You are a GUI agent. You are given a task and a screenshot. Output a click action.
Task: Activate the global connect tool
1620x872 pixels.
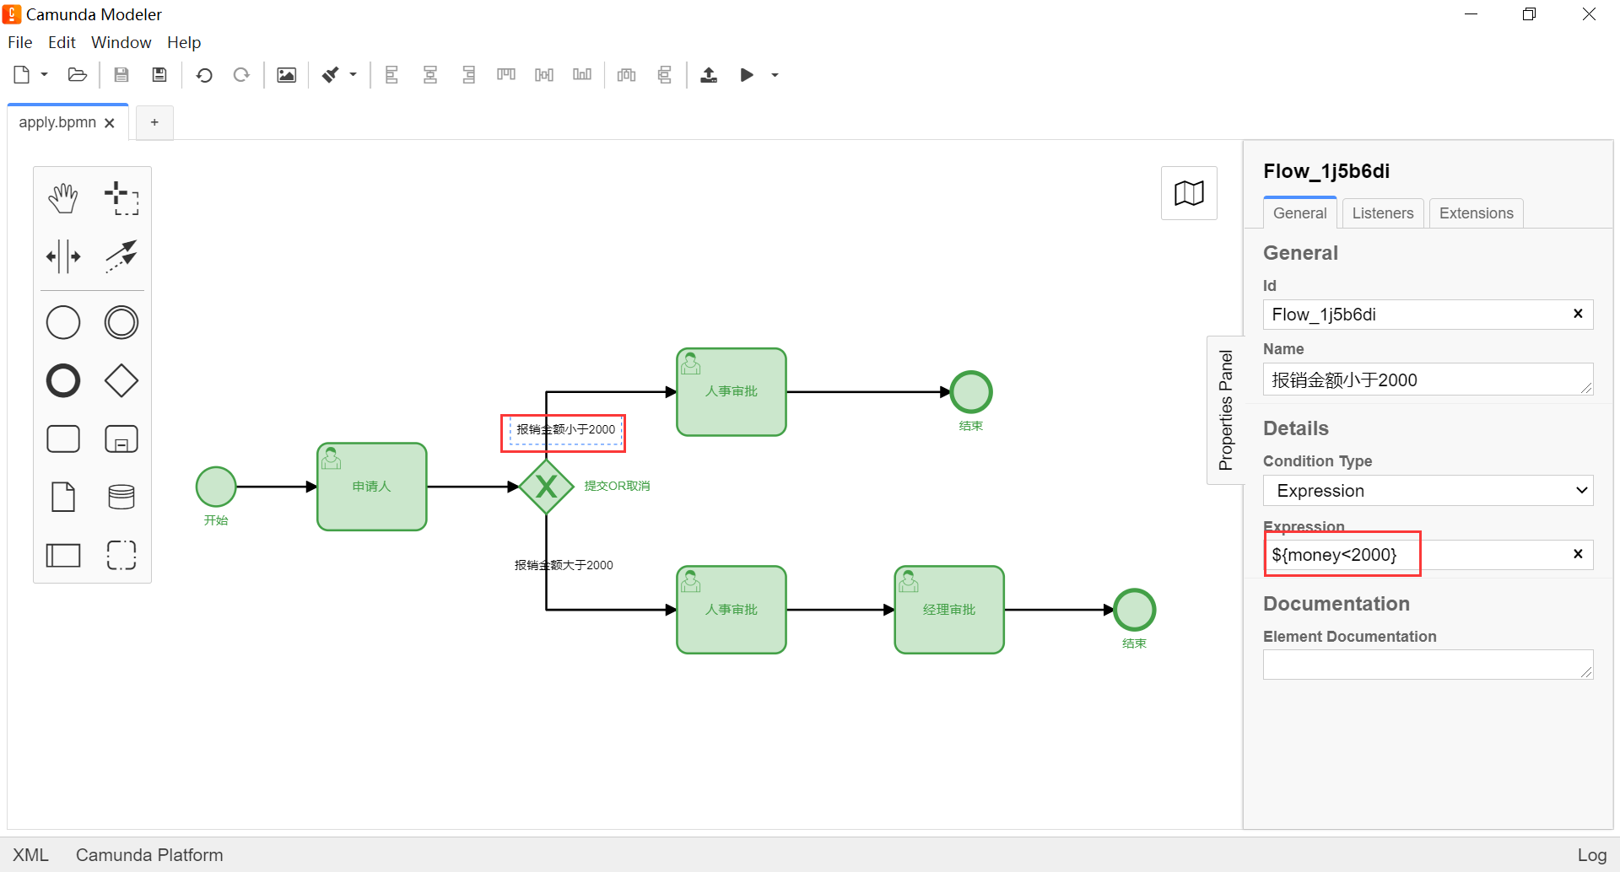(121, 256)
